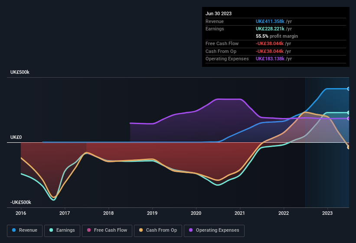
Task: Click the Jun 30 2023 tooltip date
Action: pyautogui.click(x=219, y=13)
